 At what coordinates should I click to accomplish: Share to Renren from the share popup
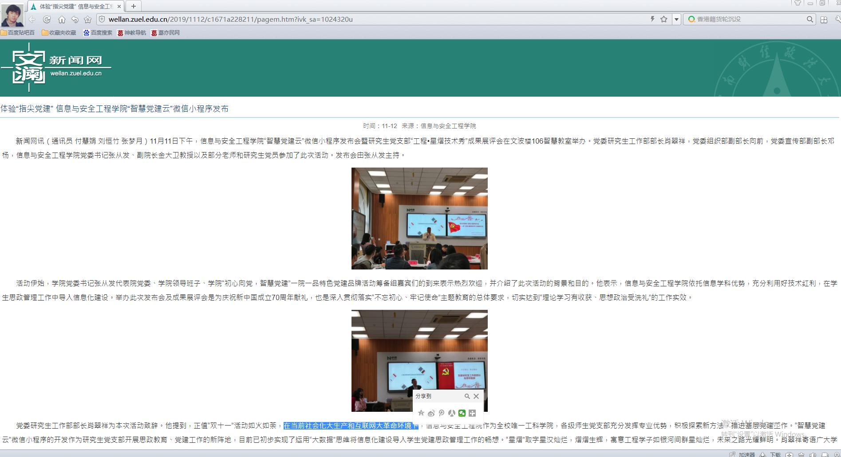(452, 413)
